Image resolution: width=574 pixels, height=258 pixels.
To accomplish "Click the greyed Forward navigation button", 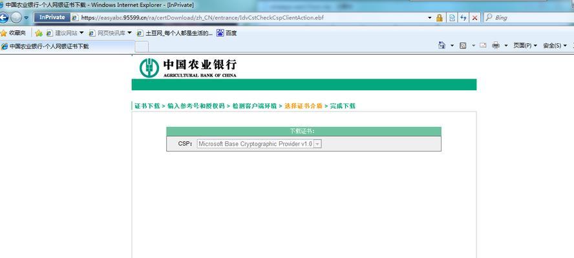I will click(x=16, y=17).
